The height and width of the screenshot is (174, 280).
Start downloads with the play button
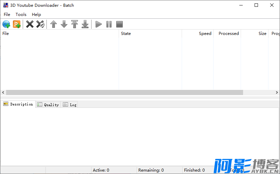[99, 24]
